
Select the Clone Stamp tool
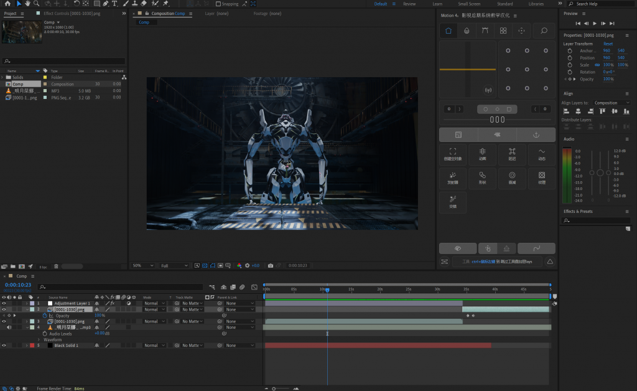(134, 4)
